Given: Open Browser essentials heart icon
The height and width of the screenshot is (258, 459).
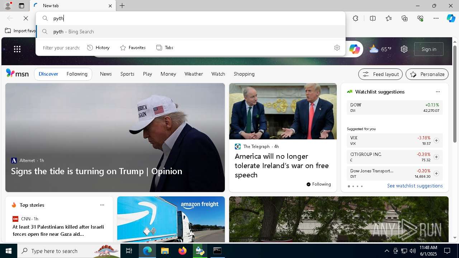Looking at the screenshot, I should (420, 18).
